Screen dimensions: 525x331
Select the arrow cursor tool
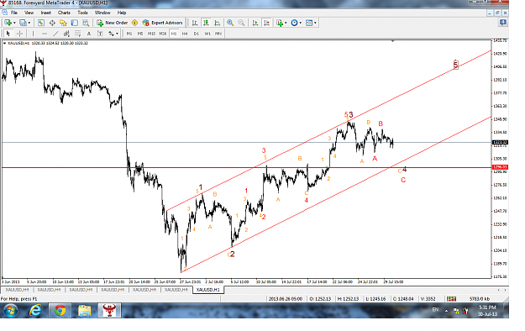pos(8,34)
